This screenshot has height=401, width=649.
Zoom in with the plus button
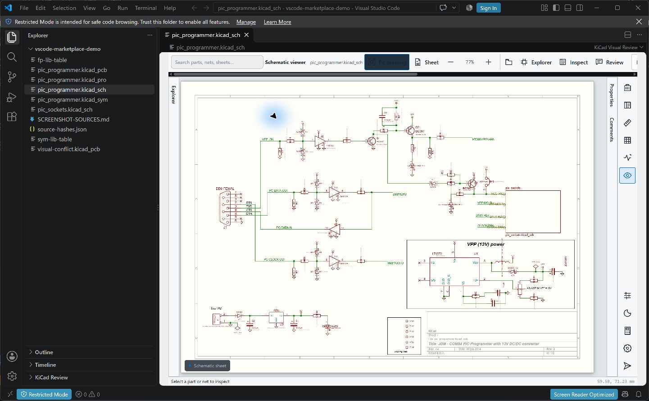coord(488,62)
